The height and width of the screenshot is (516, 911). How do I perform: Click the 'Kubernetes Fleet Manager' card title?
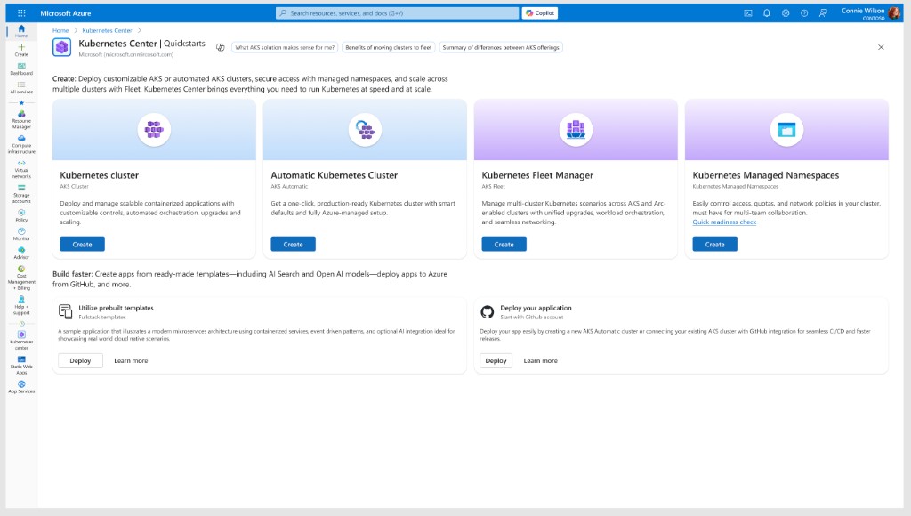click(537, 175)
